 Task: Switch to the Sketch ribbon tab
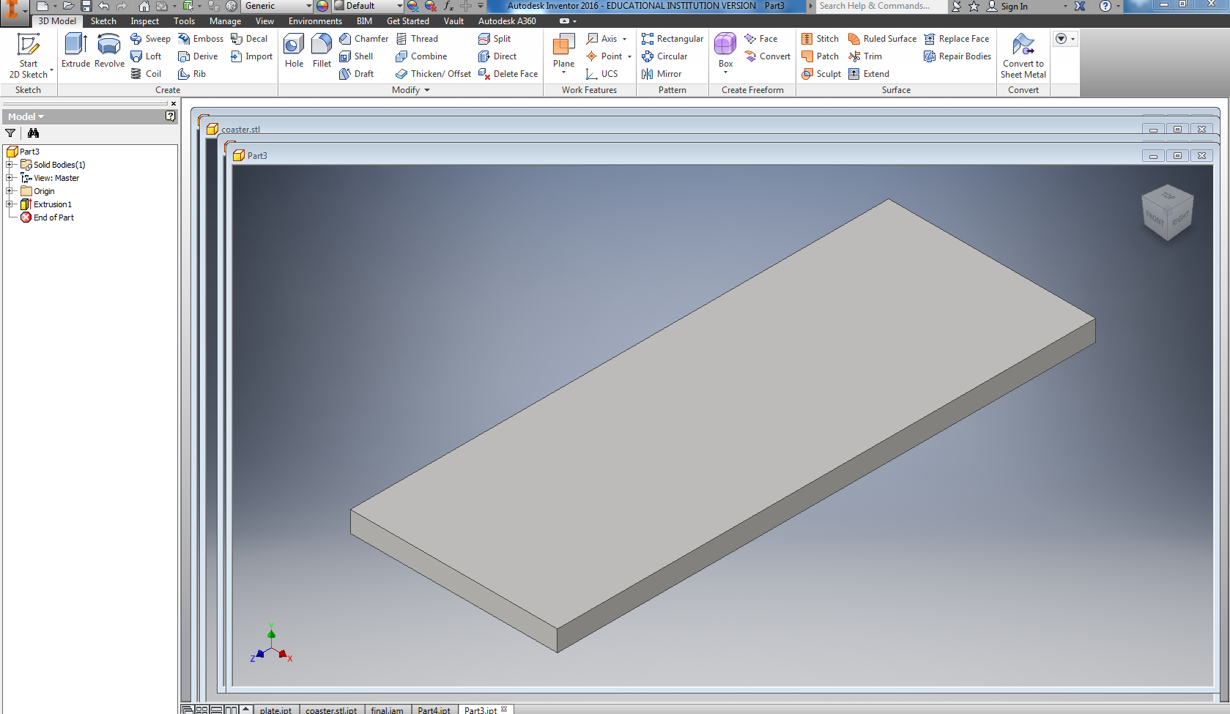click(103, 21)
